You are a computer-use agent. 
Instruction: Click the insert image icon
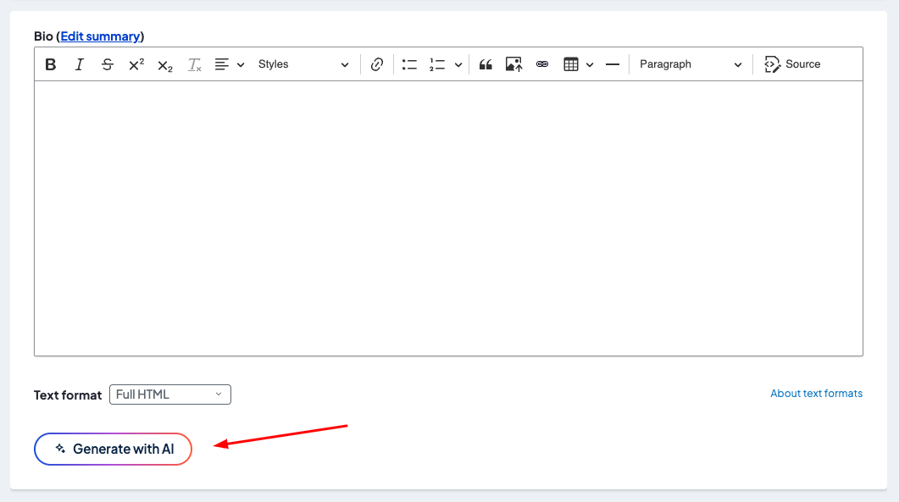513,64
